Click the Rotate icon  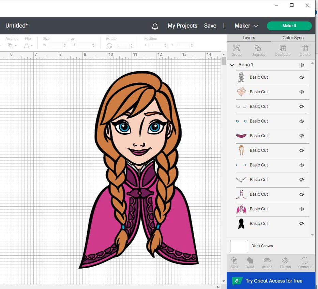(109, 46)
